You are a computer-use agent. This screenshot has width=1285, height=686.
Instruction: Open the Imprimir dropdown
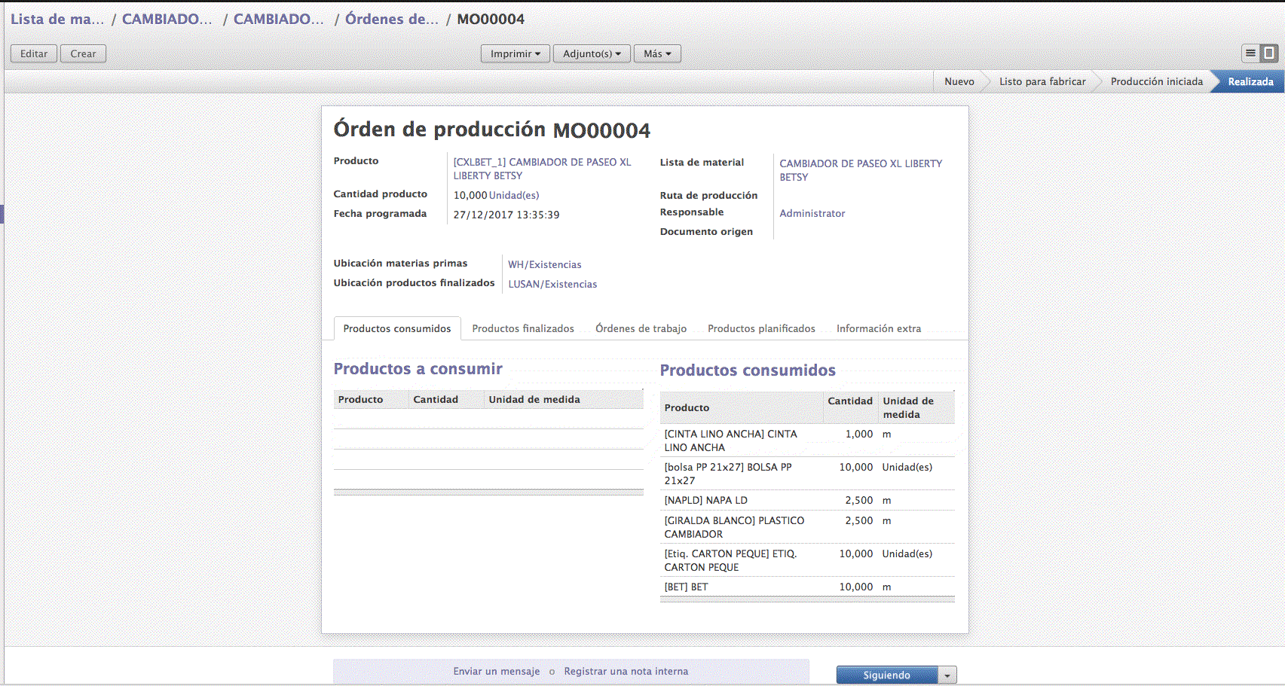pos(516,53)
